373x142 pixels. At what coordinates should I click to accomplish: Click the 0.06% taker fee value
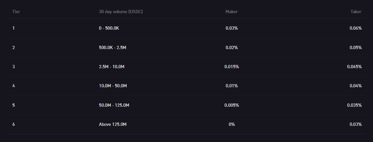pos(356,28)
